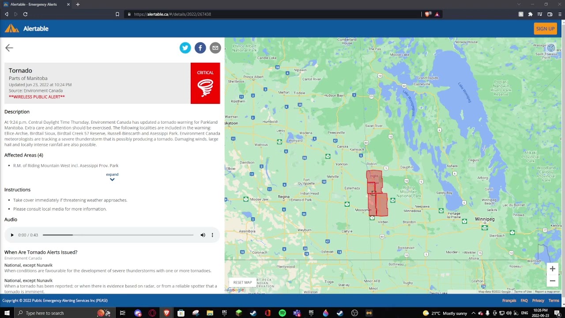Open the Windows Start menu

7,313
